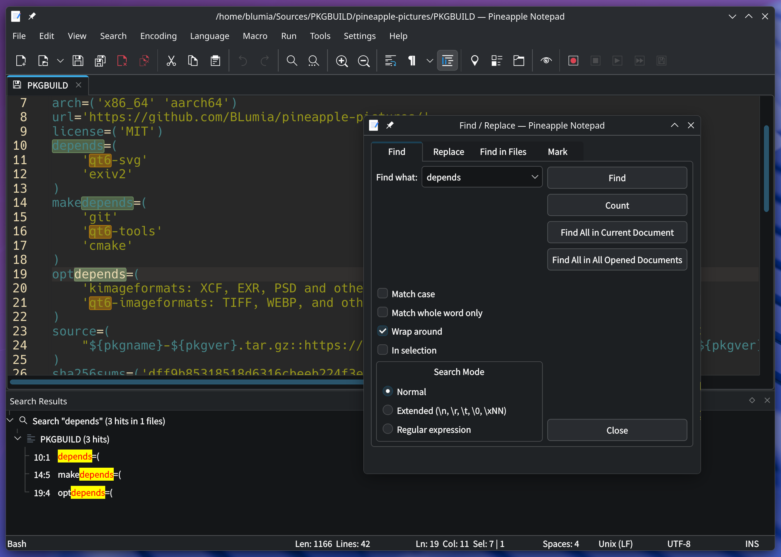Click the Find magnifier toolbar icon
Viewport: 781px width, 557px height.
click(292, 60)
